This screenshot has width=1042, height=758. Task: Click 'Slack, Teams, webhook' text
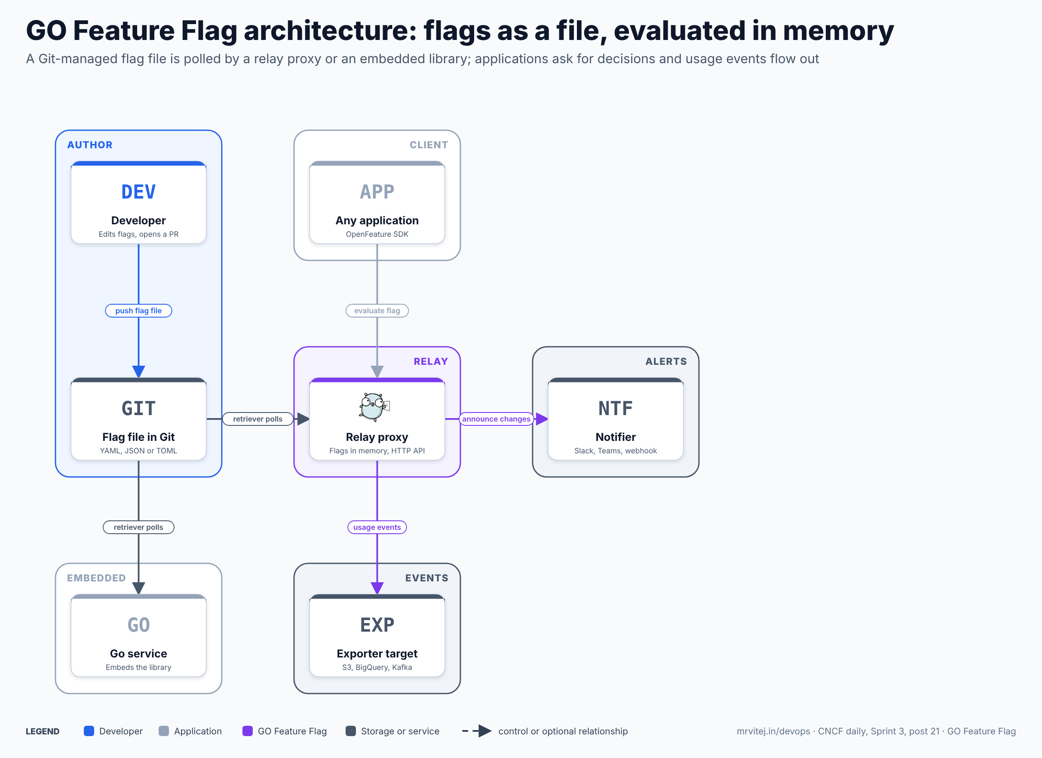pyautogui.click(x=615, y=451)
